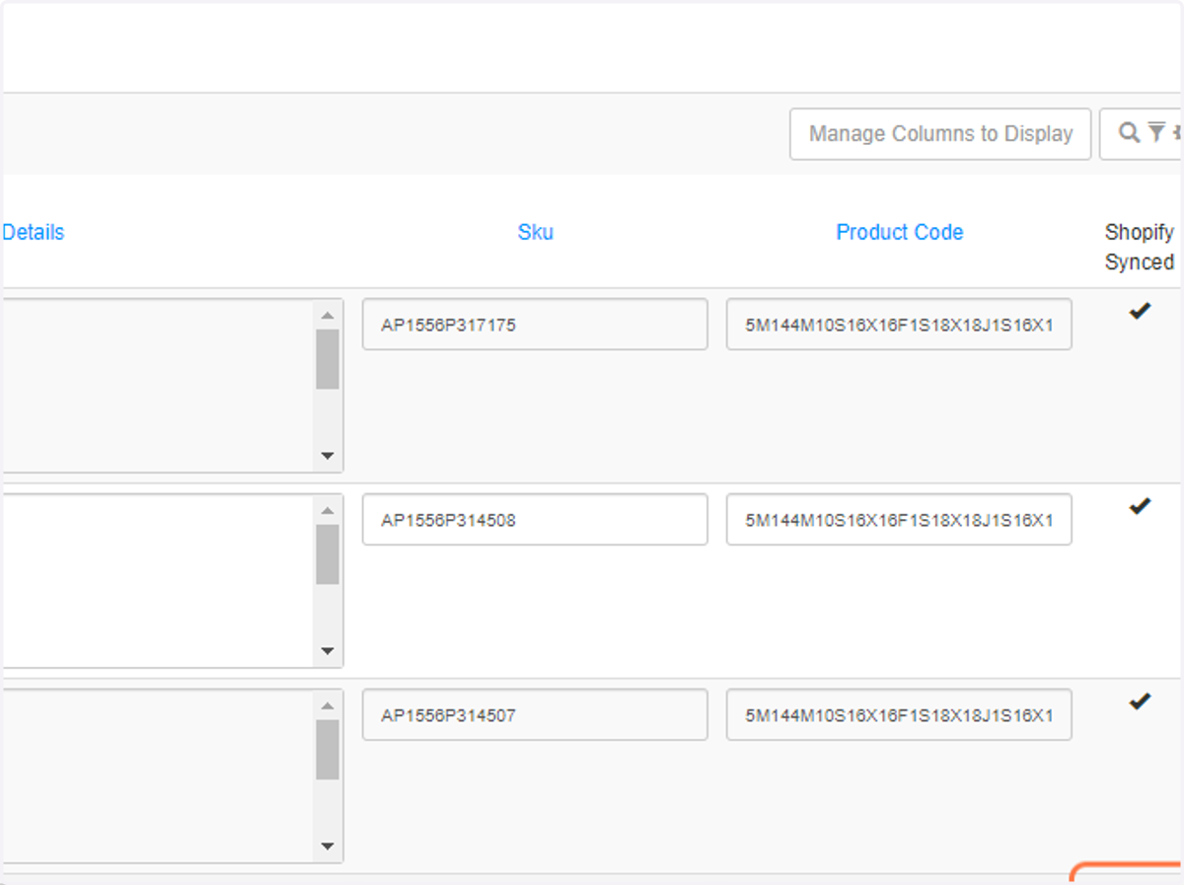Screen dimensions: 1184x885
Task: Open Manage Columns to Display
Action: coord(940,134)
